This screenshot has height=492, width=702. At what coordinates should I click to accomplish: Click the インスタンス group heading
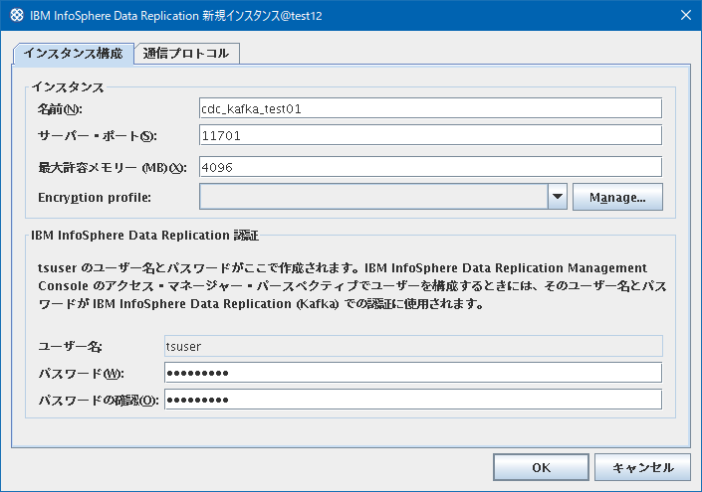coord(68,87)
